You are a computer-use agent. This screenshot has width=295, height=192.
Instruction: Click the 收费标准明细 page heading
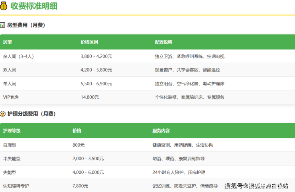(33, 7)
